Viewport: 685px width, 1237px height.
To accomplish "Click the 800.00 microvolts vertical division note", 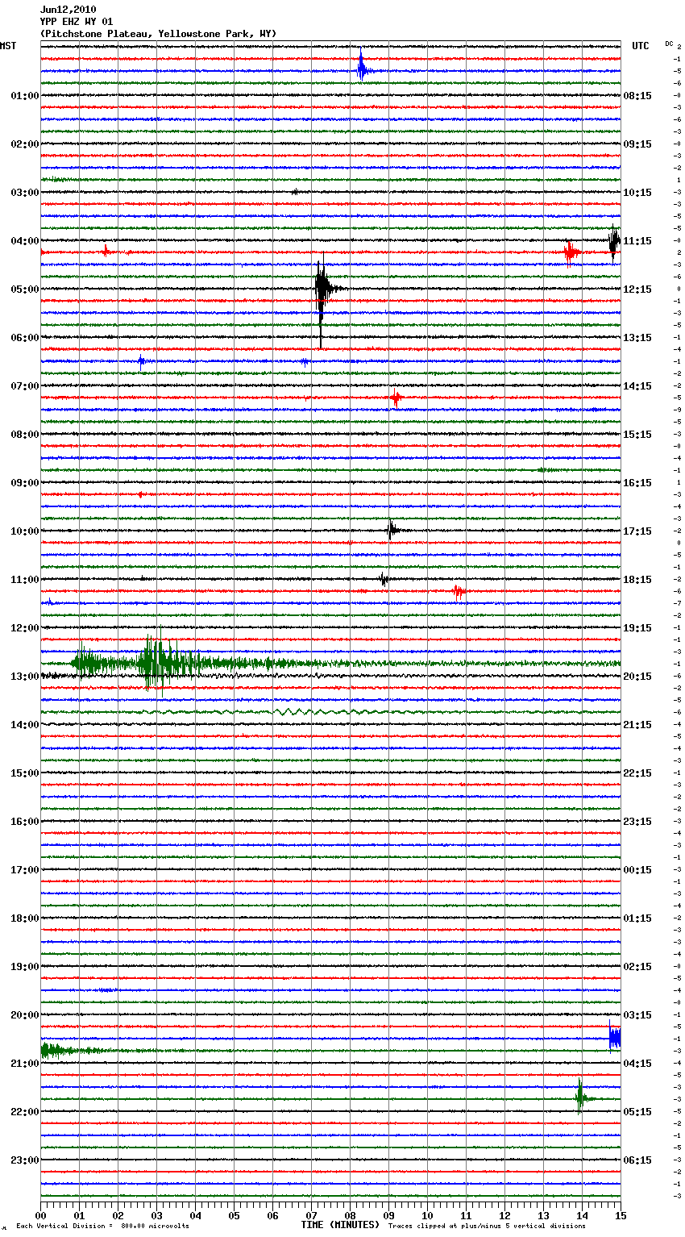I will 102,1227.
